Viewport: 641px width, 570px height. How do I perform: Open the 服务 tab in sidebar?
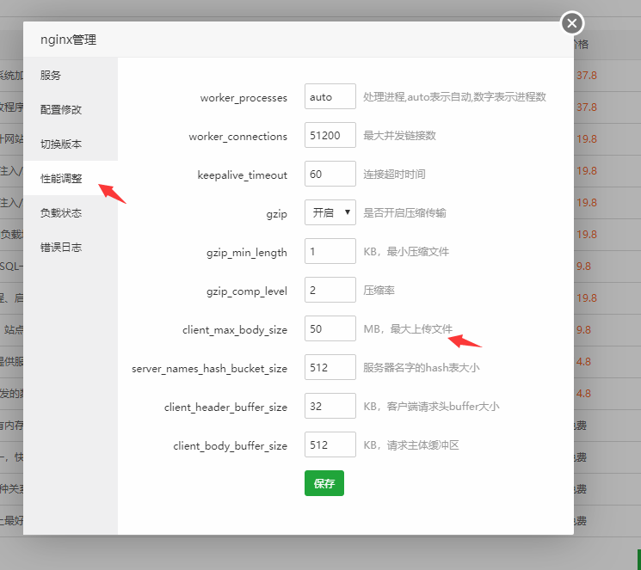point(71,75)
